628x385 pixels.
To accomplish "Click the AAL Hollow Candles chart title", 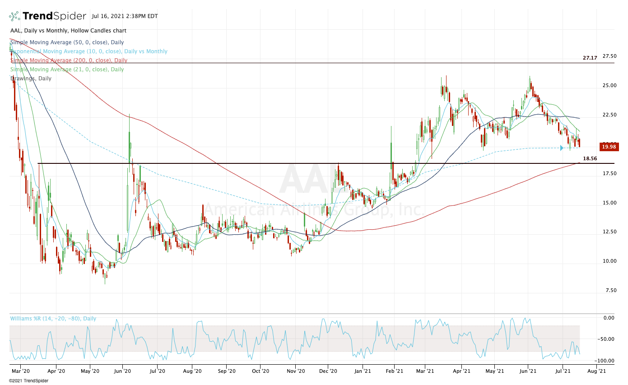I will 68,31.
